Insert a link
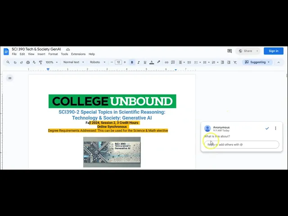The width and height of the screenshot is (288, 216). tap(166, 63)
